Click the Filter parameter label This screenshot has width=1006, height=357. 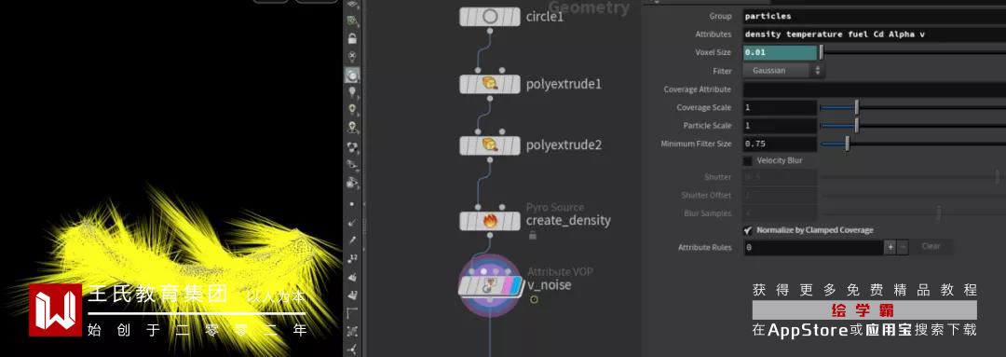click(722, 71)
